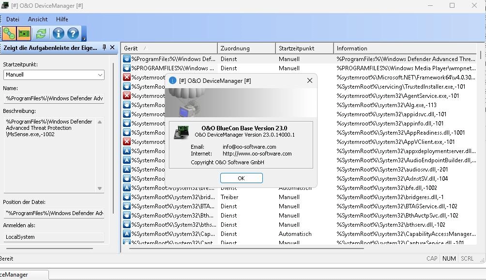486x280 pixels.
Task: Click the icon of bthserv.dll row
Action: click(x=126, y=224)
